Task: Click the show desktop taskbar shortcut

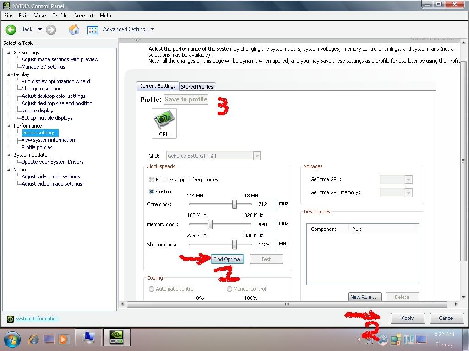Action: coord(49,340)
